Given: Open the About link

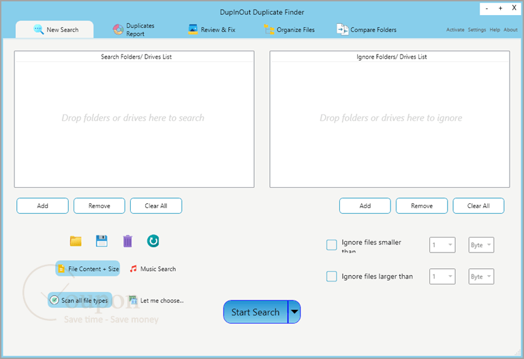Looking at the screenshot, I should pyautogui.click(x=510, y=30).
